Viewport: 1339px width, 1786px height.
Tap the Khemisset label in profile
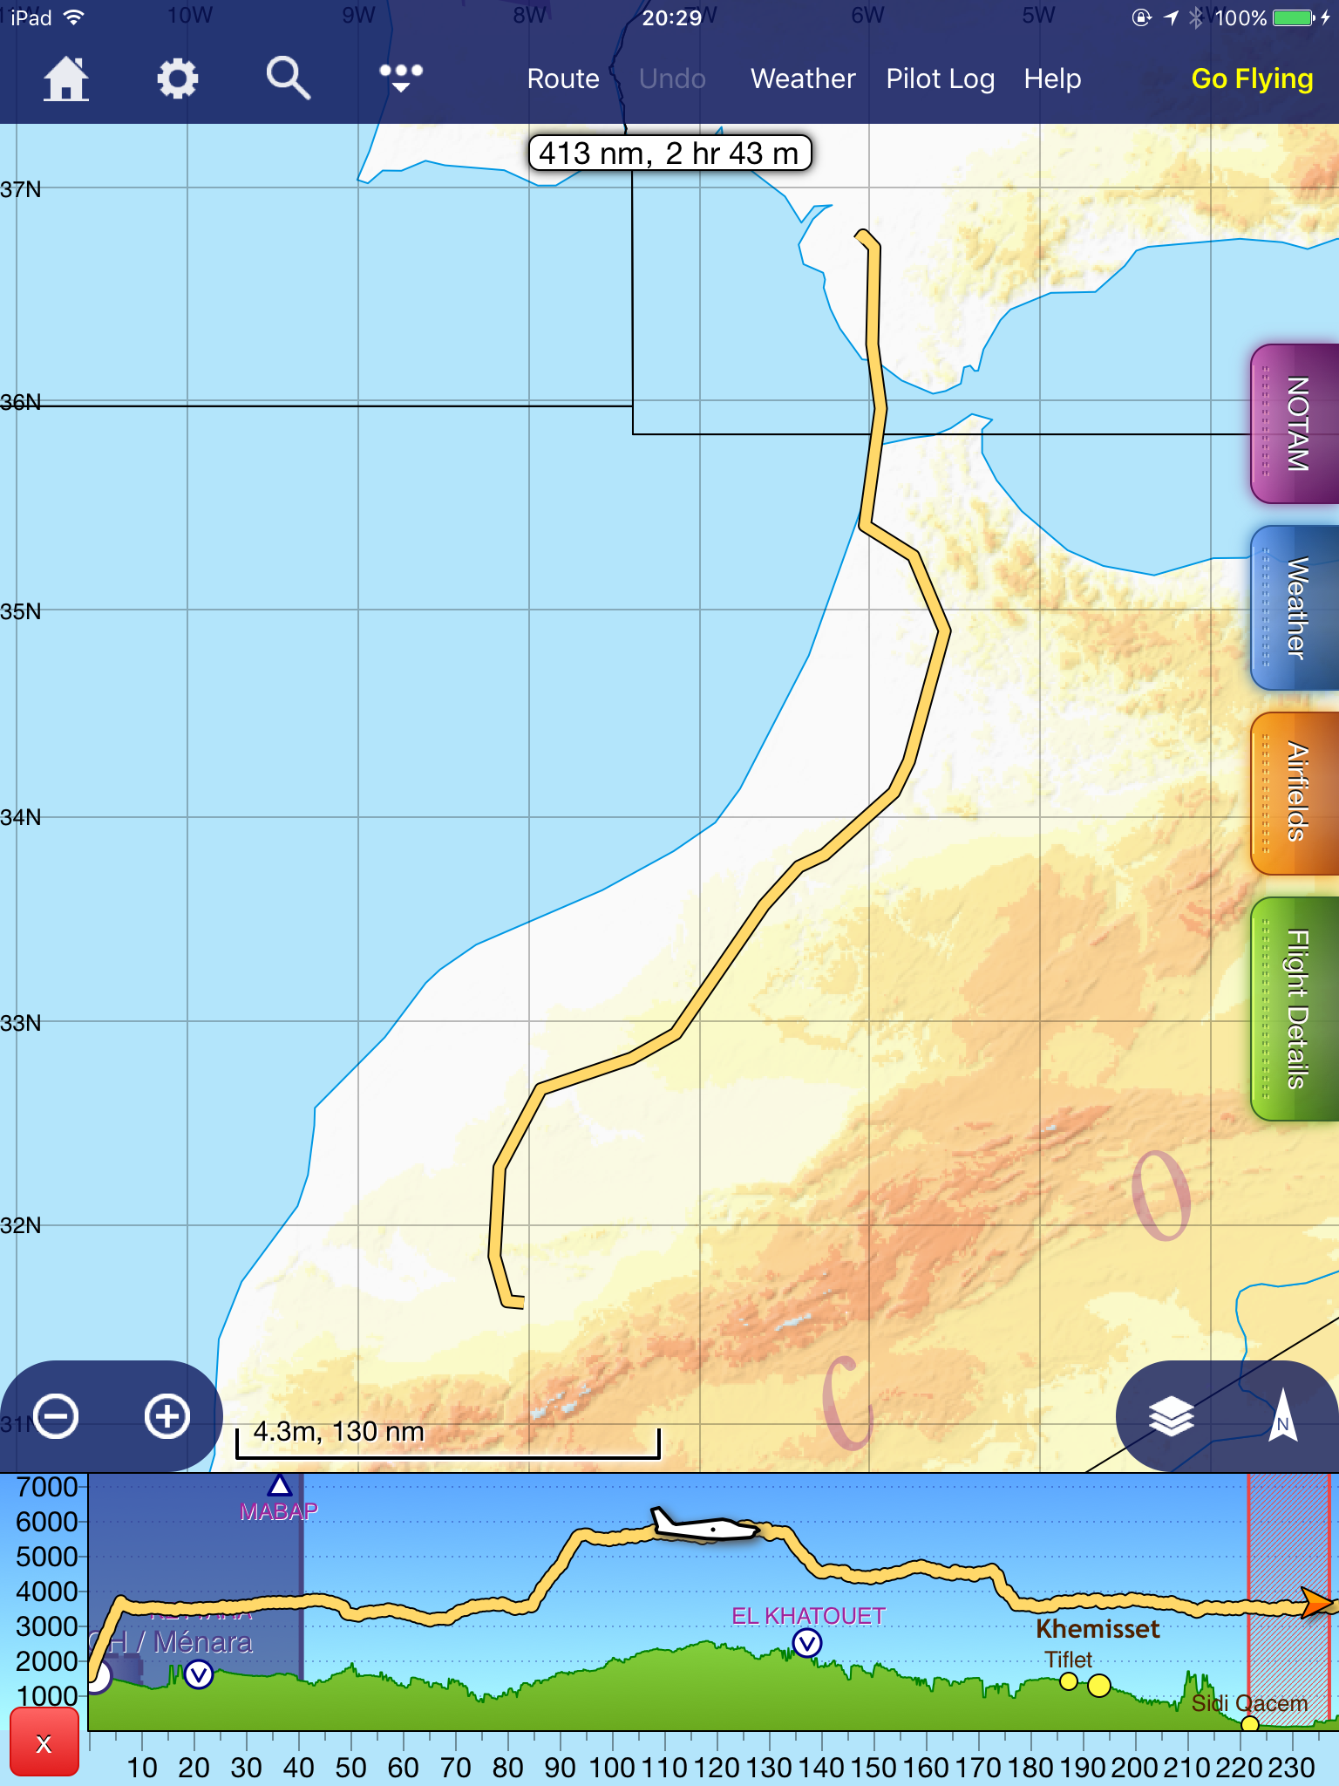tap(1098, 1629)
